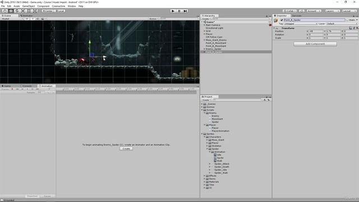Toggle 2D view mode in the Scene view

pyautogui.click(x=27, y=19)
